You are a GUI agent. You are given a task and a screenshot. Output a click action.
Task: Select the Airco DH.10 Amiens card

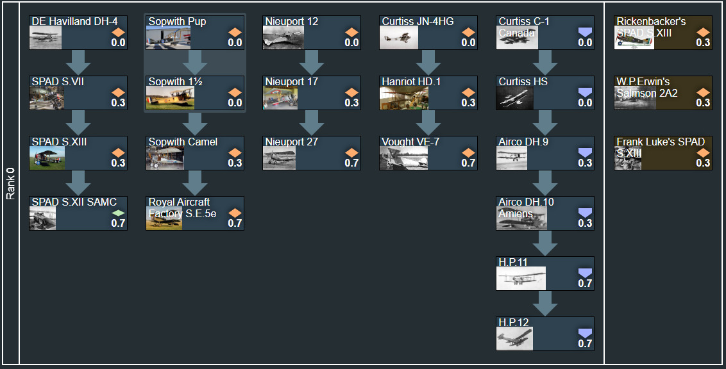pos(544,213)
